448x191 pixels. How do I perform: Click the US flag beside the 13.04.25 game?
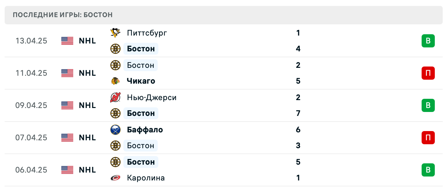pos(67,41)
